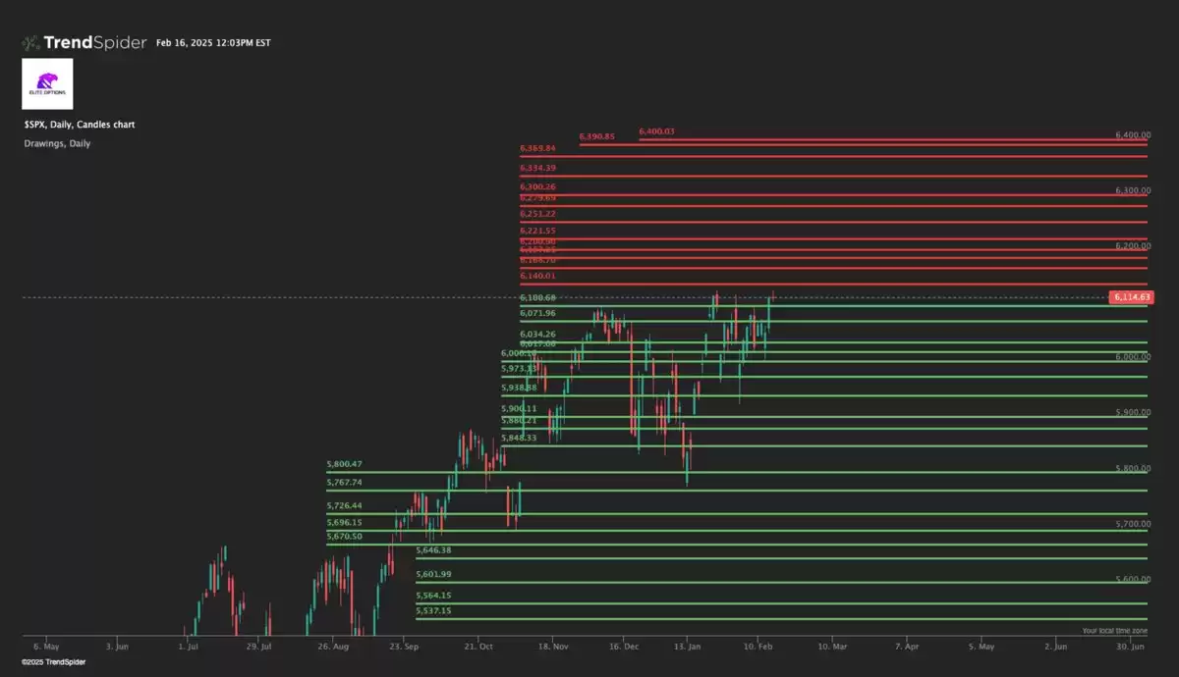Click the 5,800.00 price axis label
Screen dimensions: 1179x677
tap(1133, 469)
